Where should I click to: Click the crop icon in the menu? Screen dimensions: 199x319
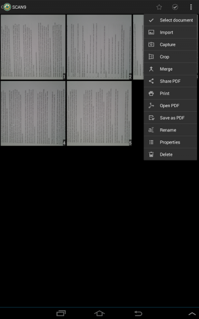tap(151, 57)
